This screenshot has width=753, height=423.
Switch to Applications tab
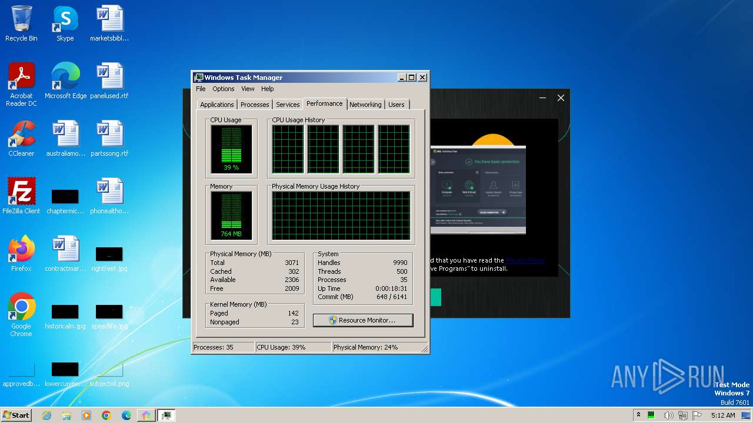tap(217, 105)
